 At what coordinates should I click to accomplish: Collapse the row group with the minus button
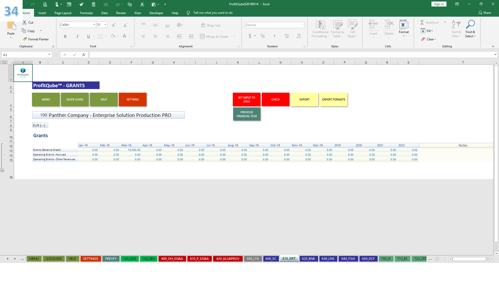pyautogui.click(x=2, y=171)
